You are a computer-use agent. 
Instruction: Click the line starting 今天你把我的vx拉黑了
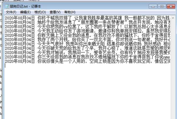(88, 27)
